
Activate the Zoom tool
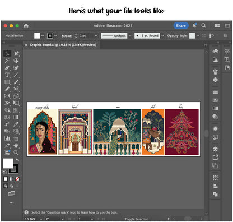pyautogui.click(x=16, y=152)
